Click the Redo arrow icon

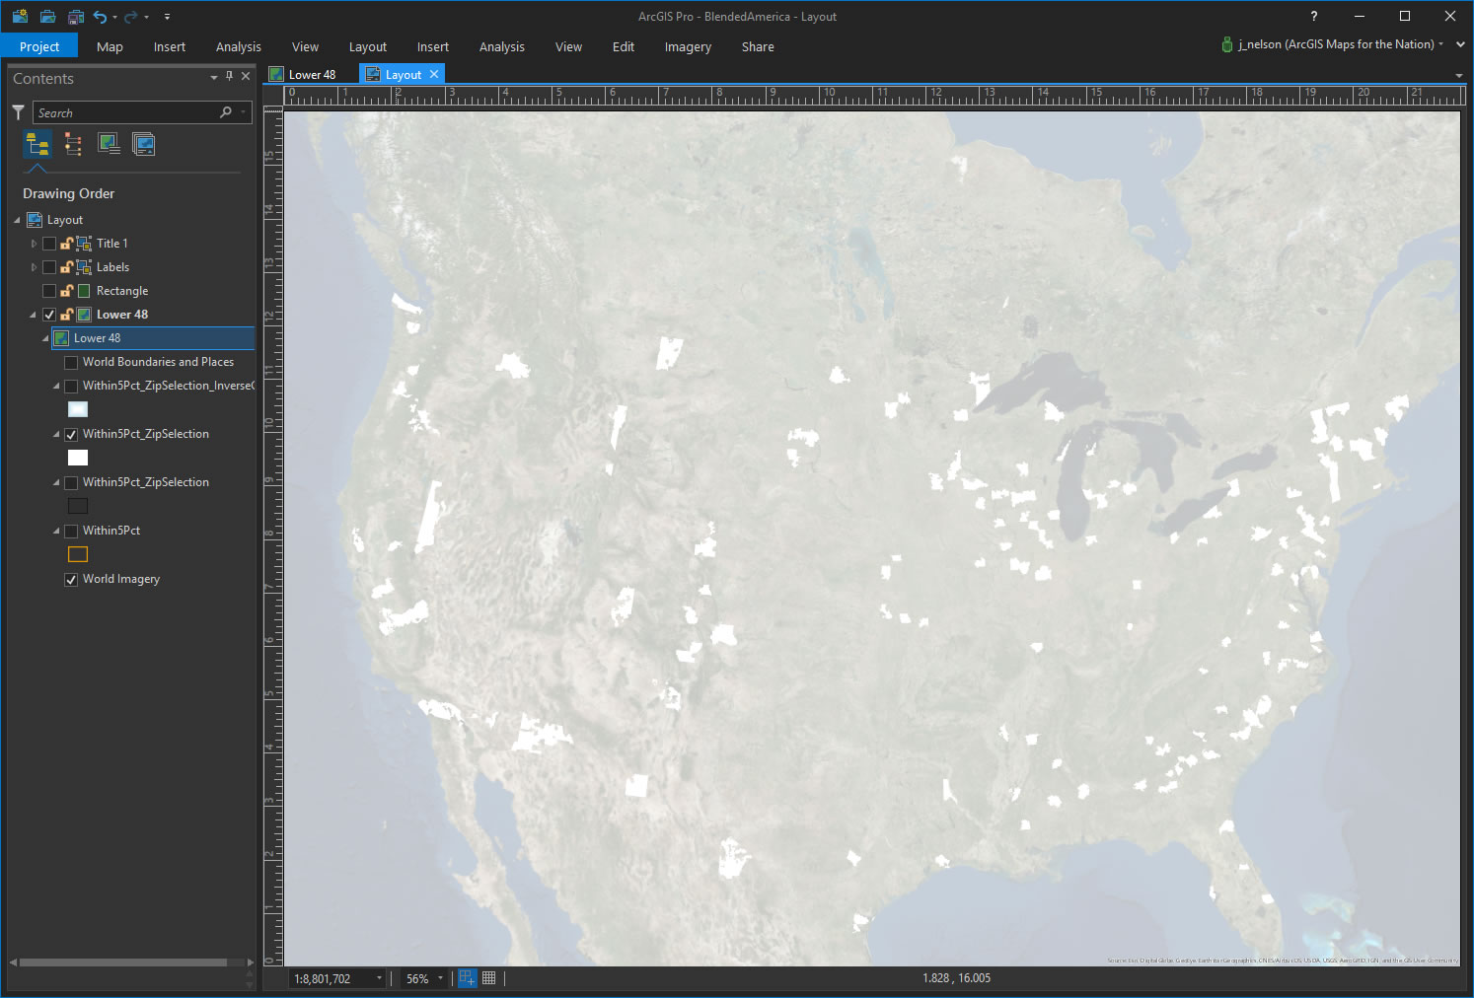130,16
